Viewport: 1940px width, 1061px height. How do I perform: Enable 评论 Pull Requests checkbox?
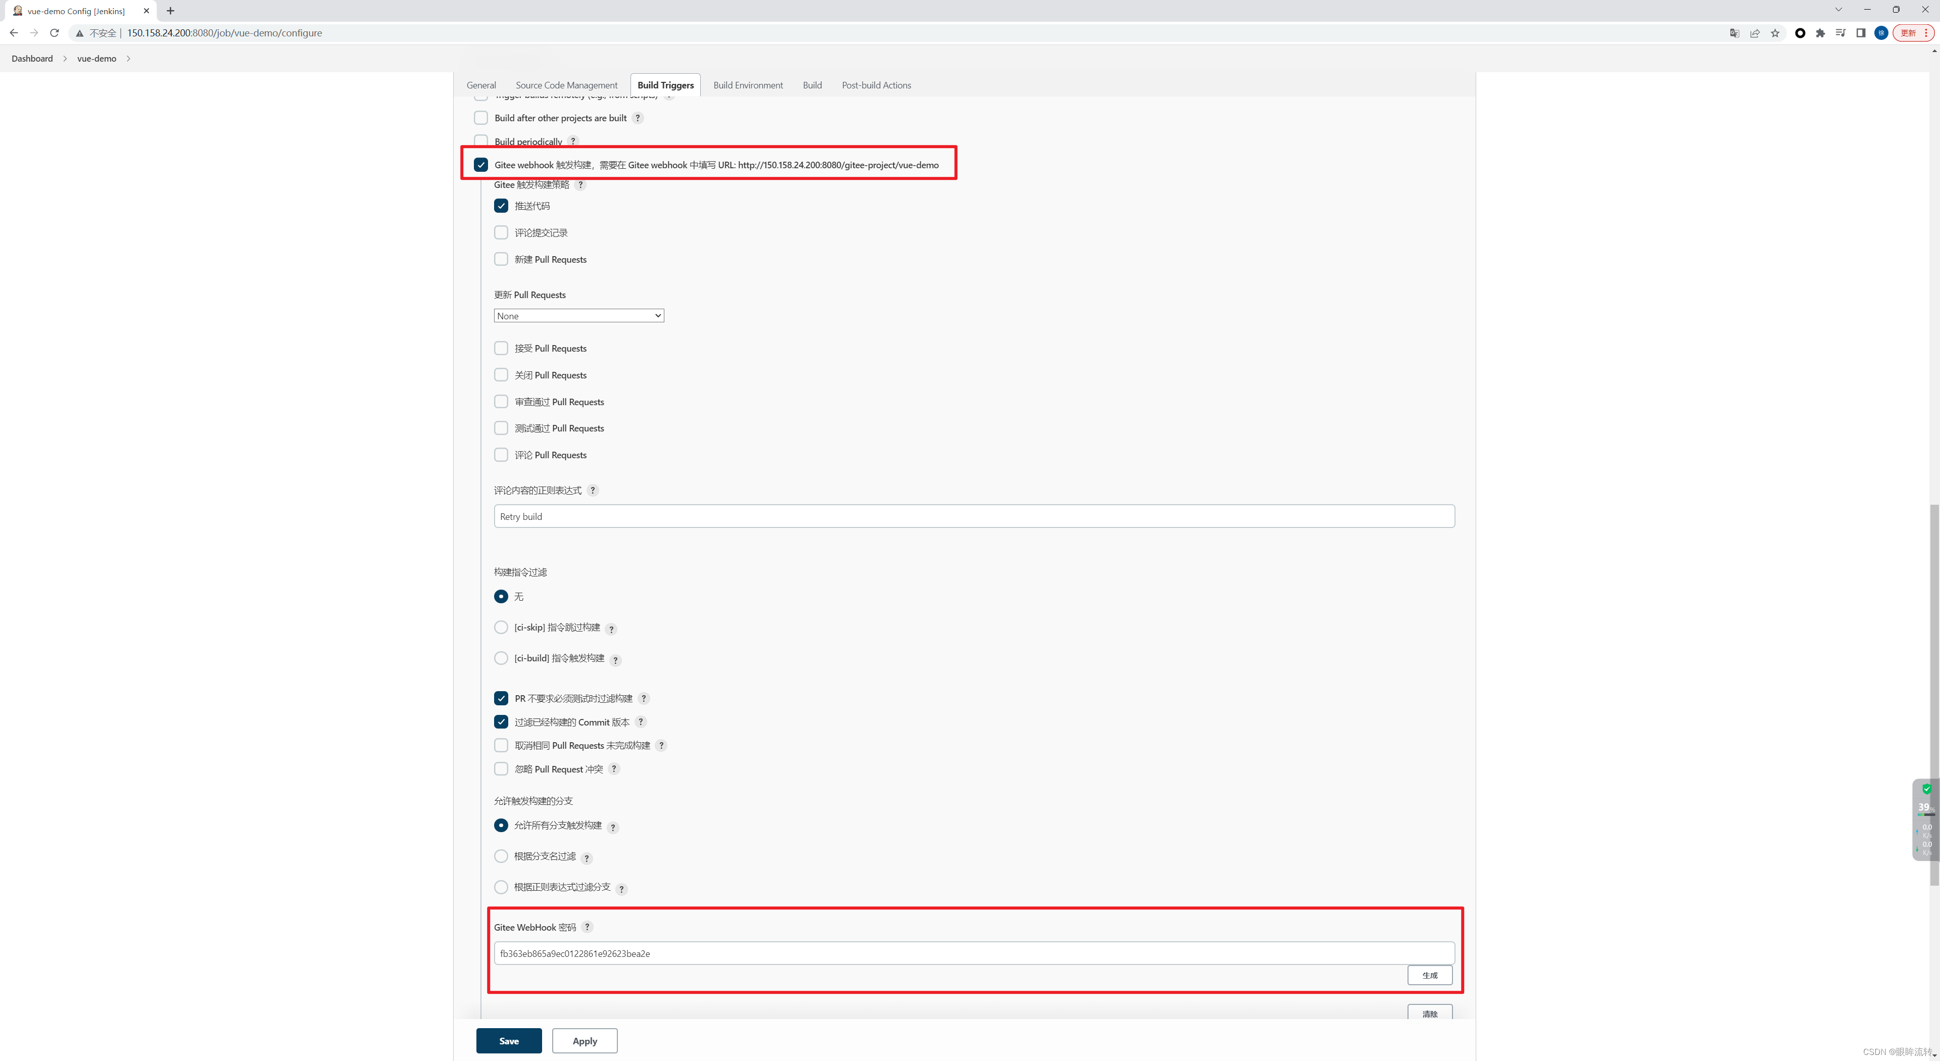(501, 454)
